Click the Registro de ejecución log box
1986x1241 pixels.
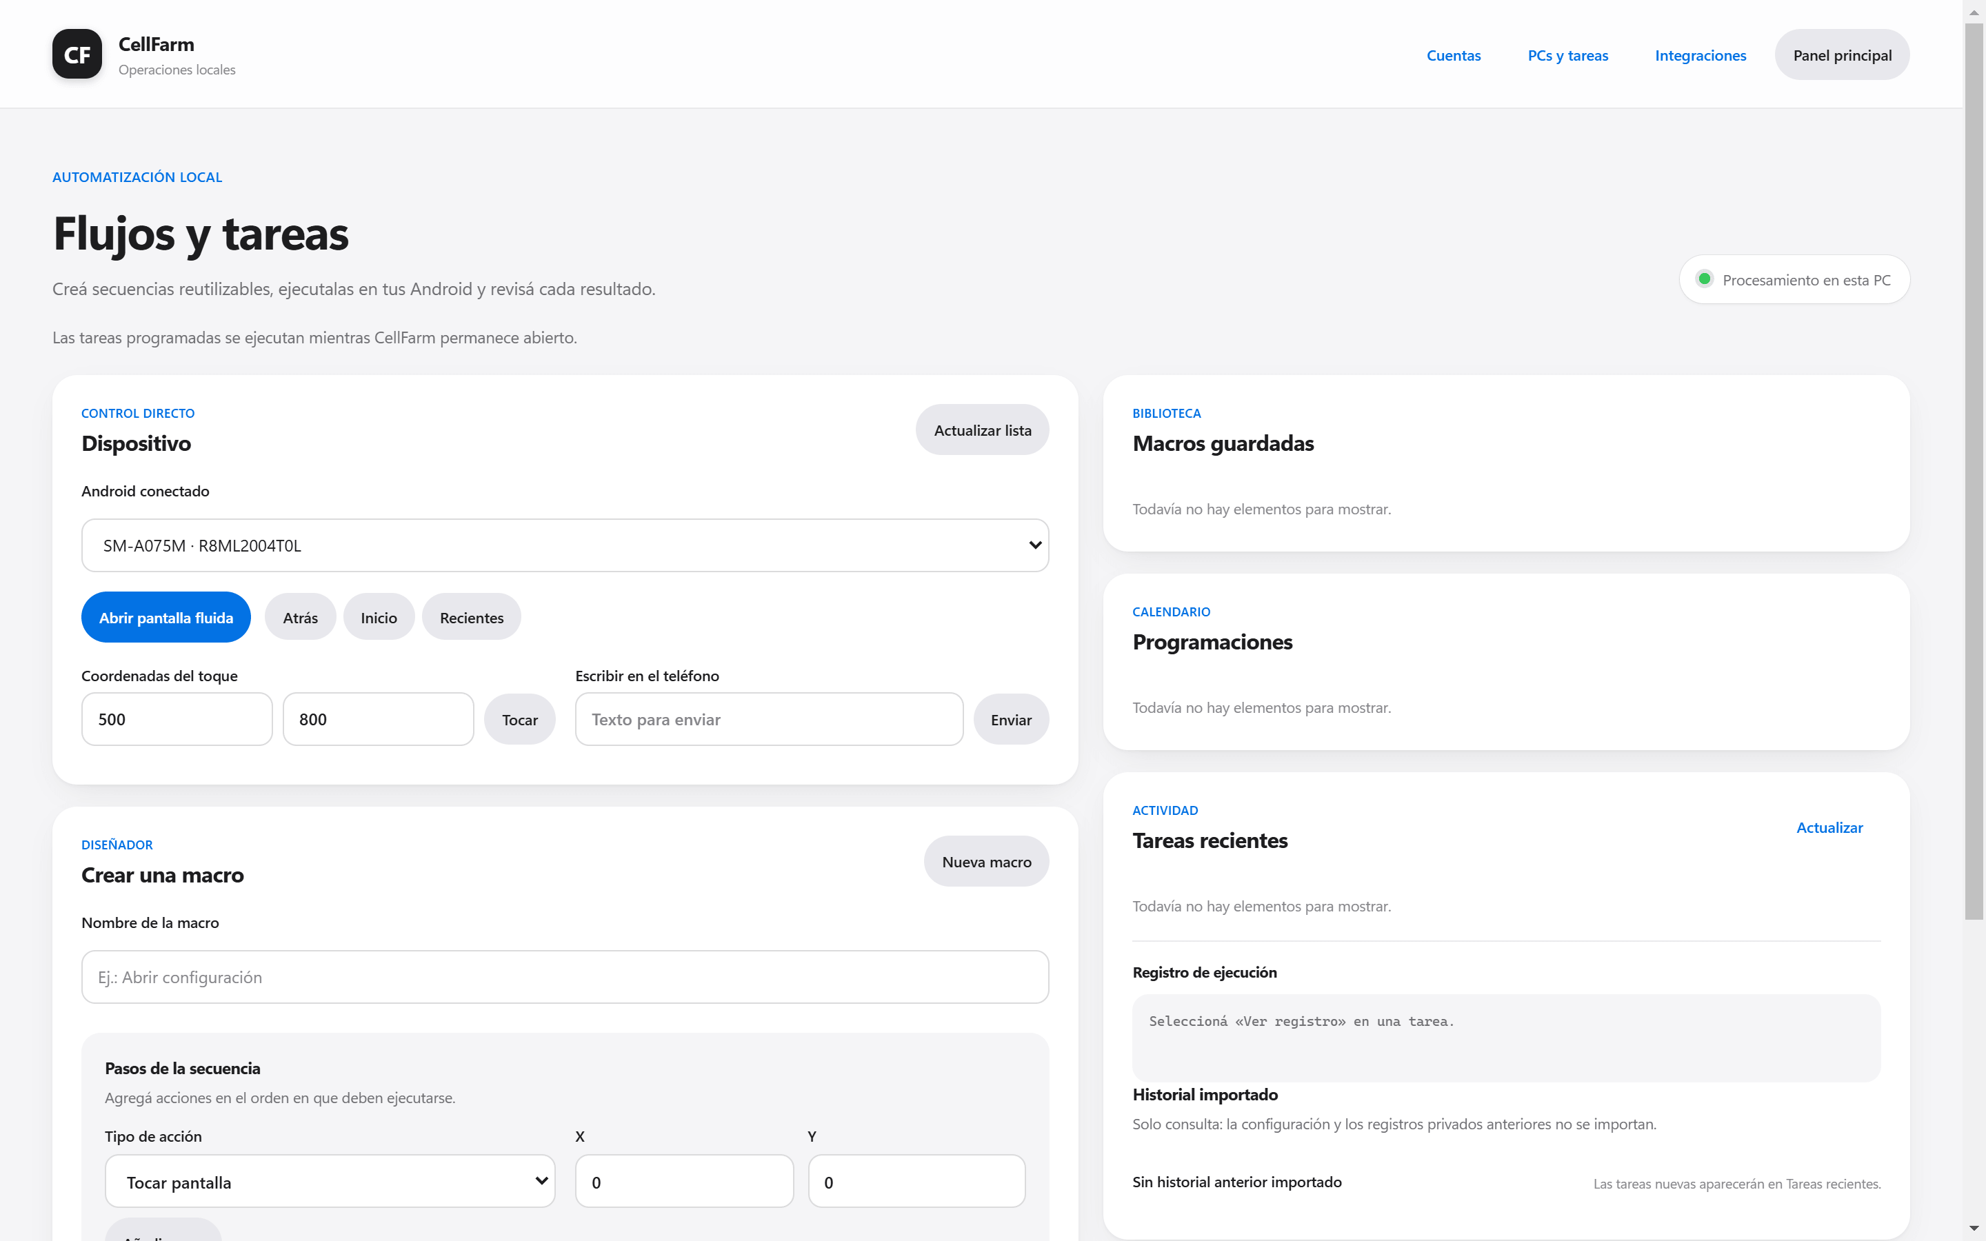tap(1506, 1038)
